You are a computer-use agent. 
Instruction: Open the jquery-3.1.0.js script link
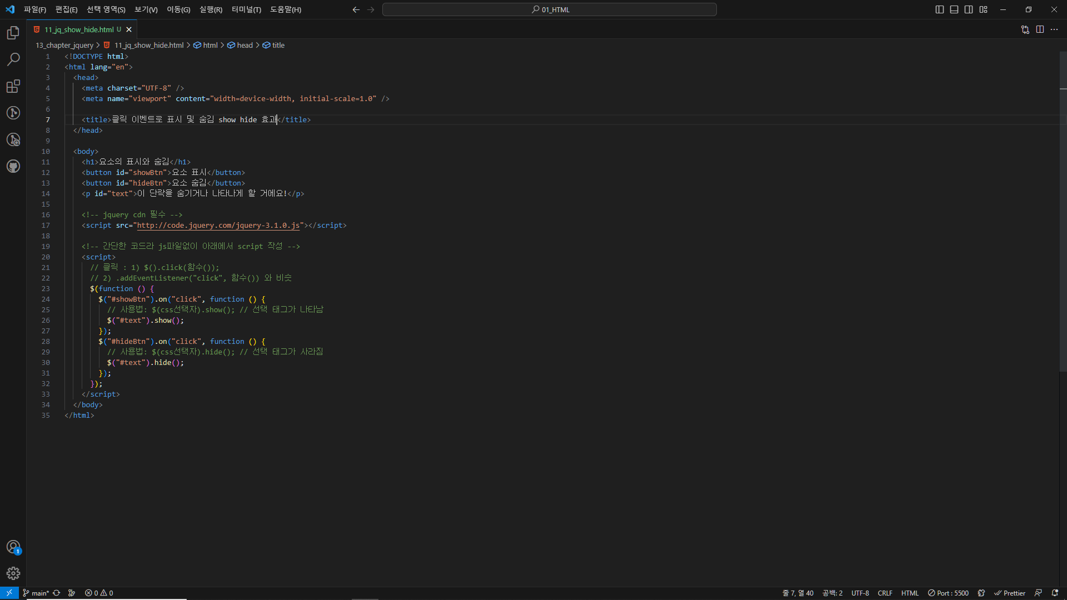[x=218, y=226]
